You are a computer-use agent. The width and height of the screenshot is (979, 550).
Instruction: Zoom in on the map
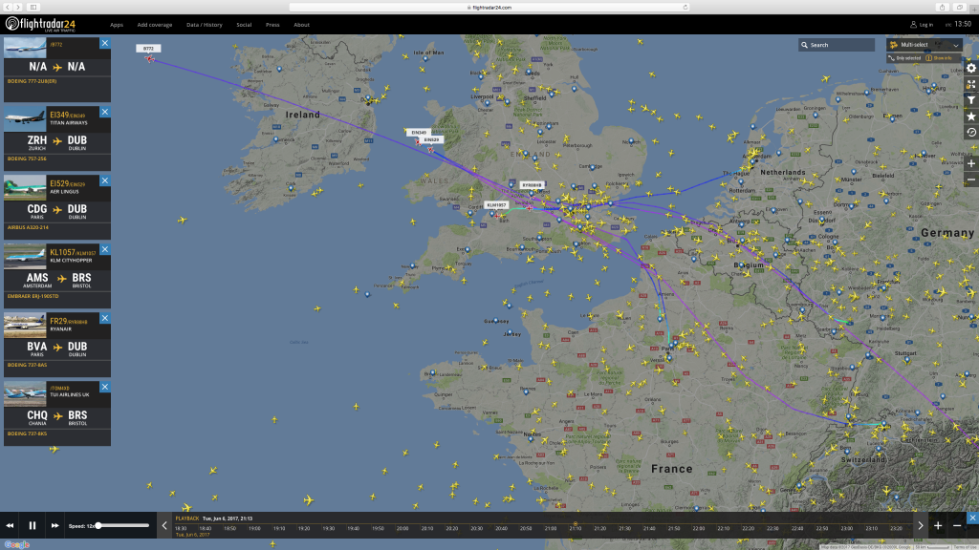[971, 163]
